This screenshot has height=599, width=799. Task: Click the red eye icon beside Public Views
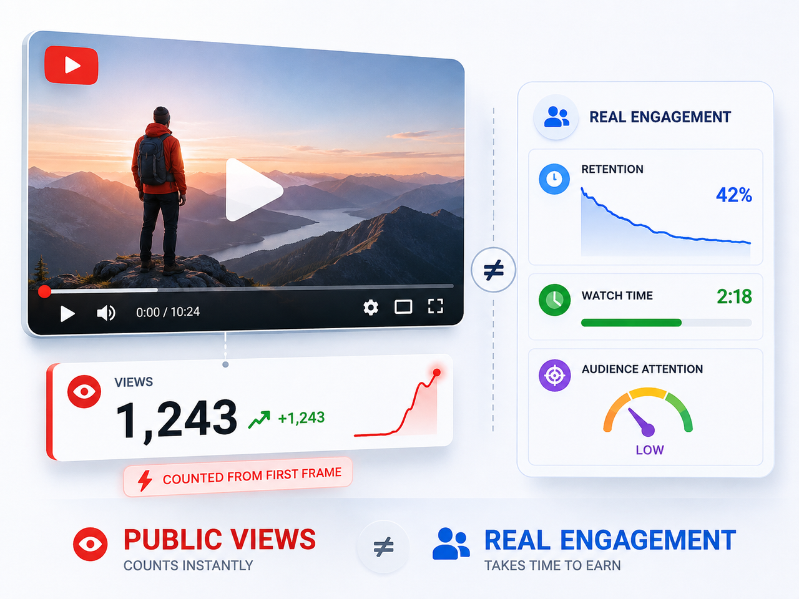pyautogui.click(x=91, y=544)
